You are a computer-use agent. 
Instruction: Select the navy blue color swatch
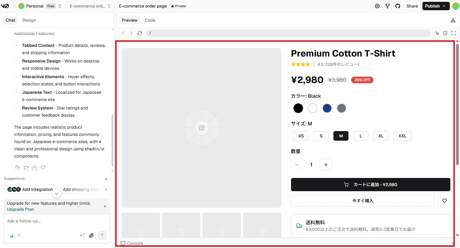(327, 108)
